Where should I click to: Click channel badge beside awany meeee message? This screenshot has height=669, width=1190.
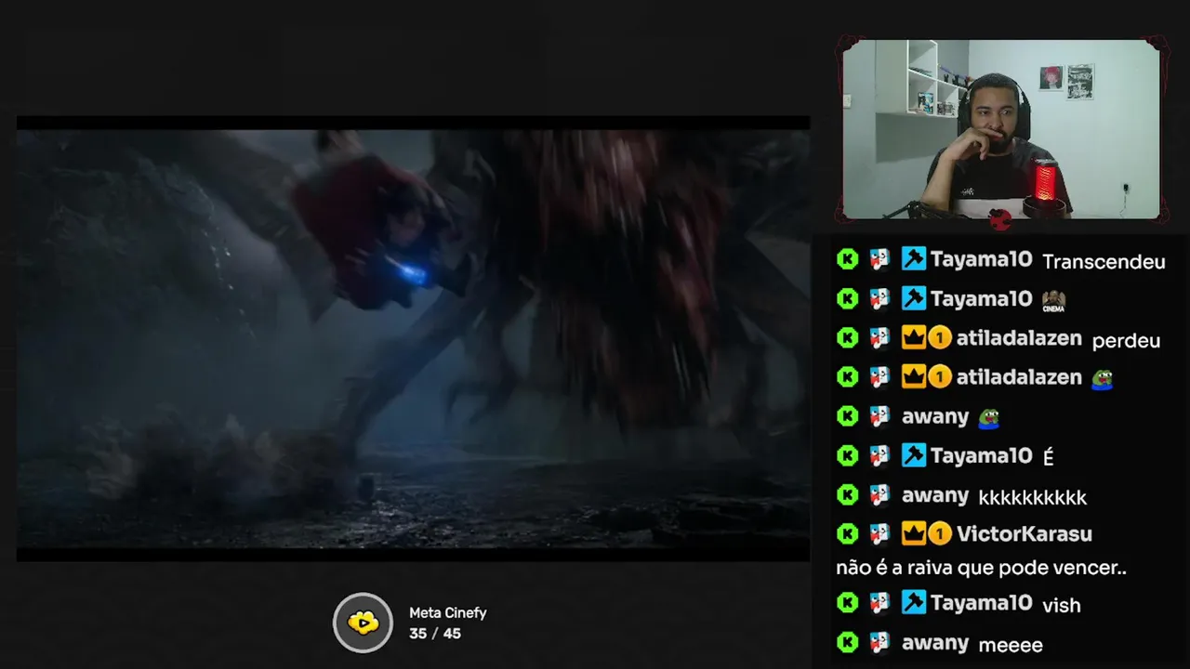pos(879,642)
